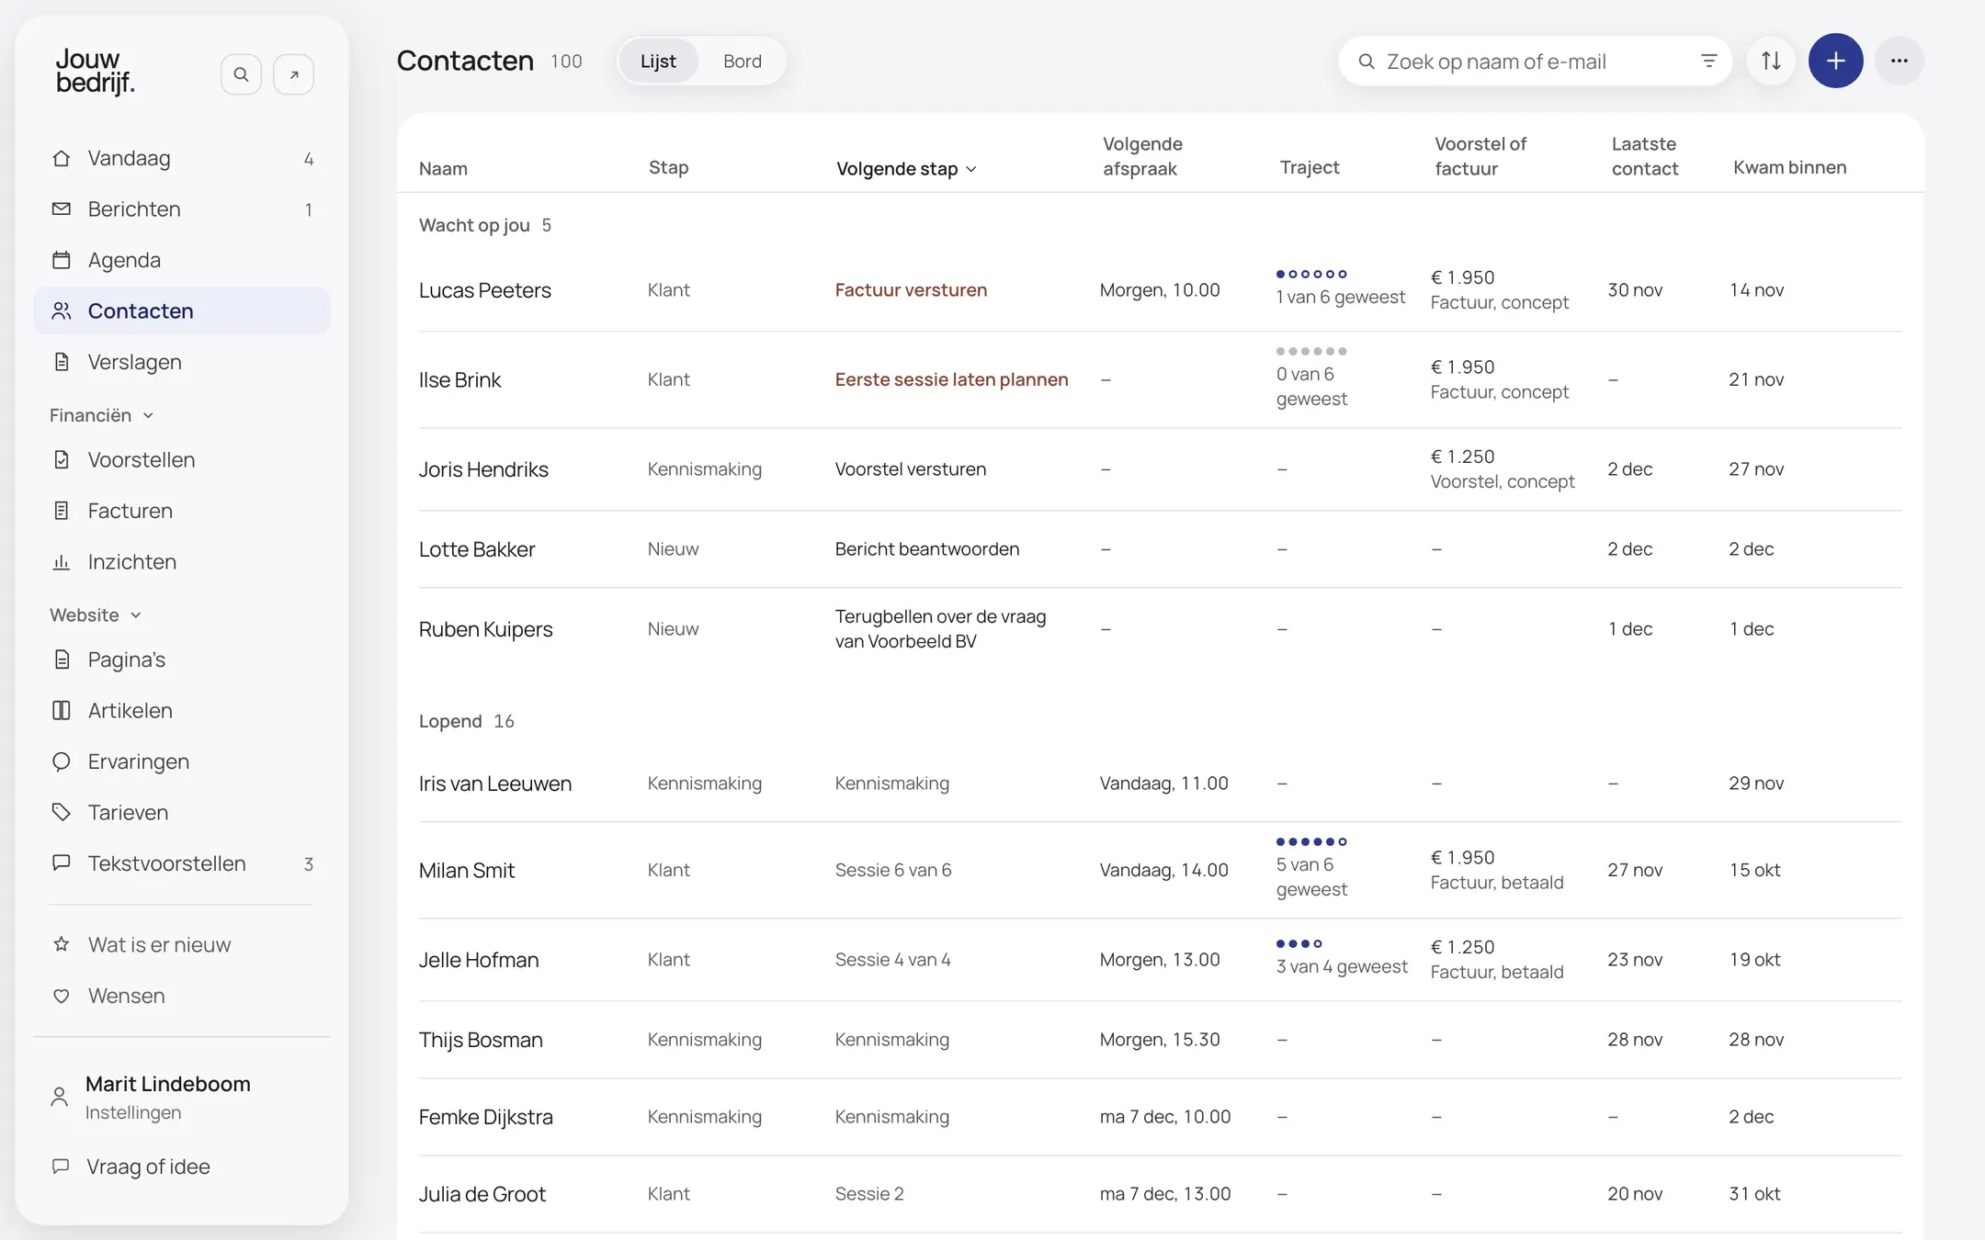The image size is (1985, 1240).
Task: Switch to the Lijst view
Action: coord(658,61)
